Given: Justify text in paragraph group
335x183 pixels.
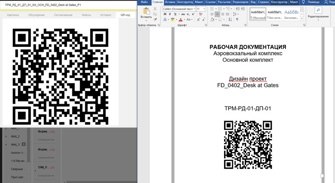Looking at the screenshot, I should tap(228, 14).
